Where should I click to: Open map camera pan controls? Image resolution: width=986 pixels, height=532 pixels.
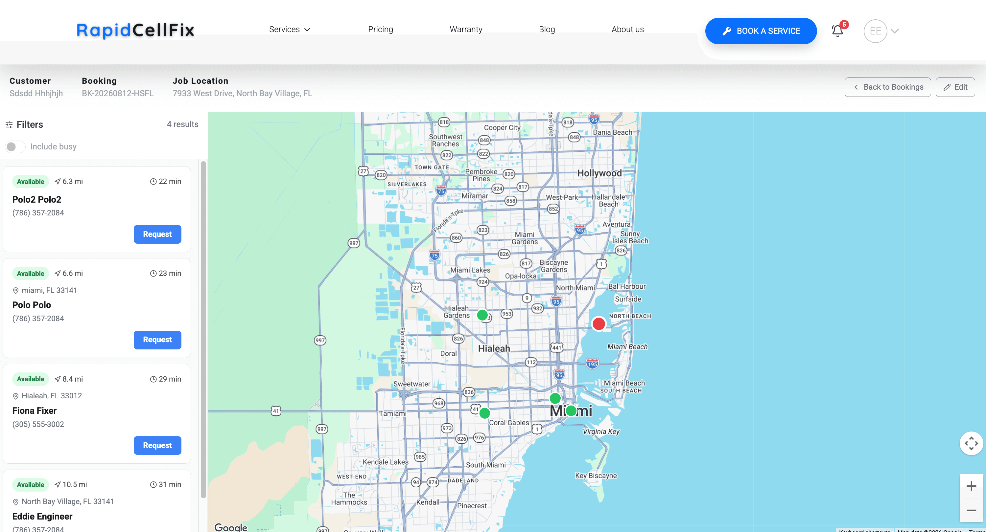(x=971, y=444)
